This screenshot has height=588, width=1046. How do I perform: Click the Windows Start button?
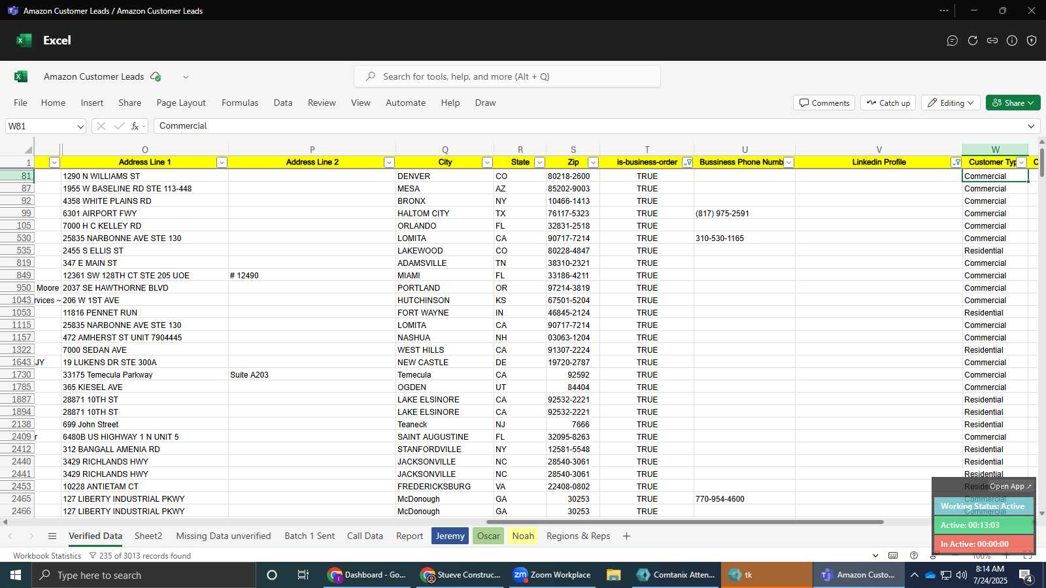16,575
